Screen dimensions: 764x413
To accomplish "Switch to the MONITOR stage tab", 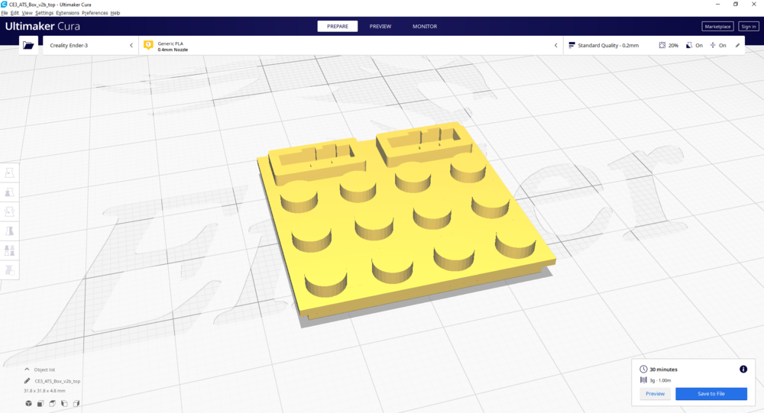I will tap(424, 26).
